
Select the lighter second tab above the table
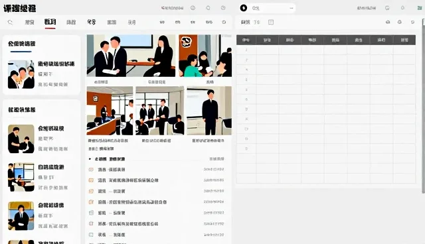click(257, 22)
